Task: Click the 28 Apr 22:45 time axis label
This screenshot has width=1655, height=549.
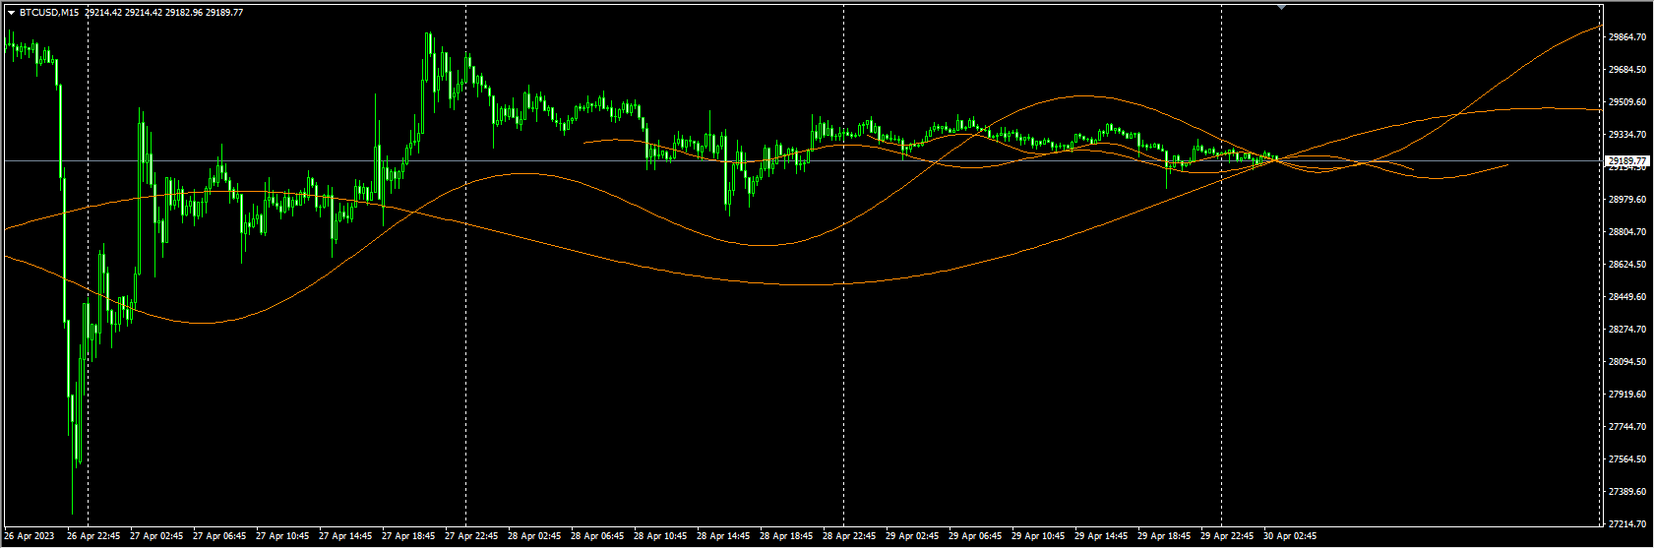Action: [849, 537]
